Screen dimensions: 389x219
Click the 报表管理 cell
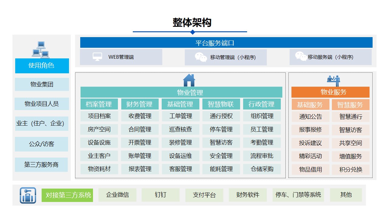[140, 169]
